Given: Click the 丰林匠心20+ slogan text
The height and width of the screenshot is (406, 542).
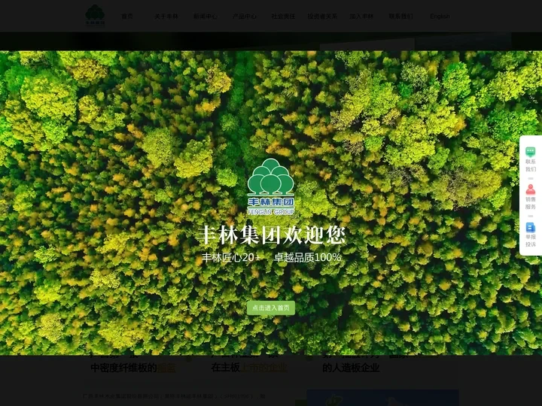Looking at the screenshot, I should coord(231,258).
